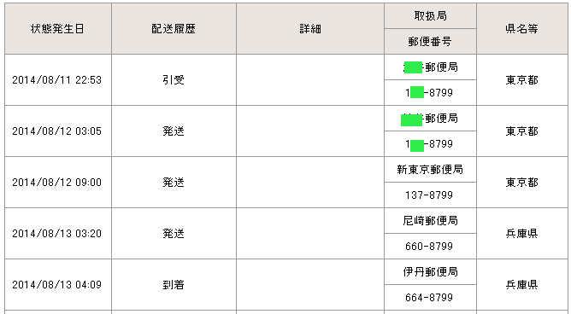
Task: Click the 2014/08/13 03:20 date cell
Action: pos(58,234)
